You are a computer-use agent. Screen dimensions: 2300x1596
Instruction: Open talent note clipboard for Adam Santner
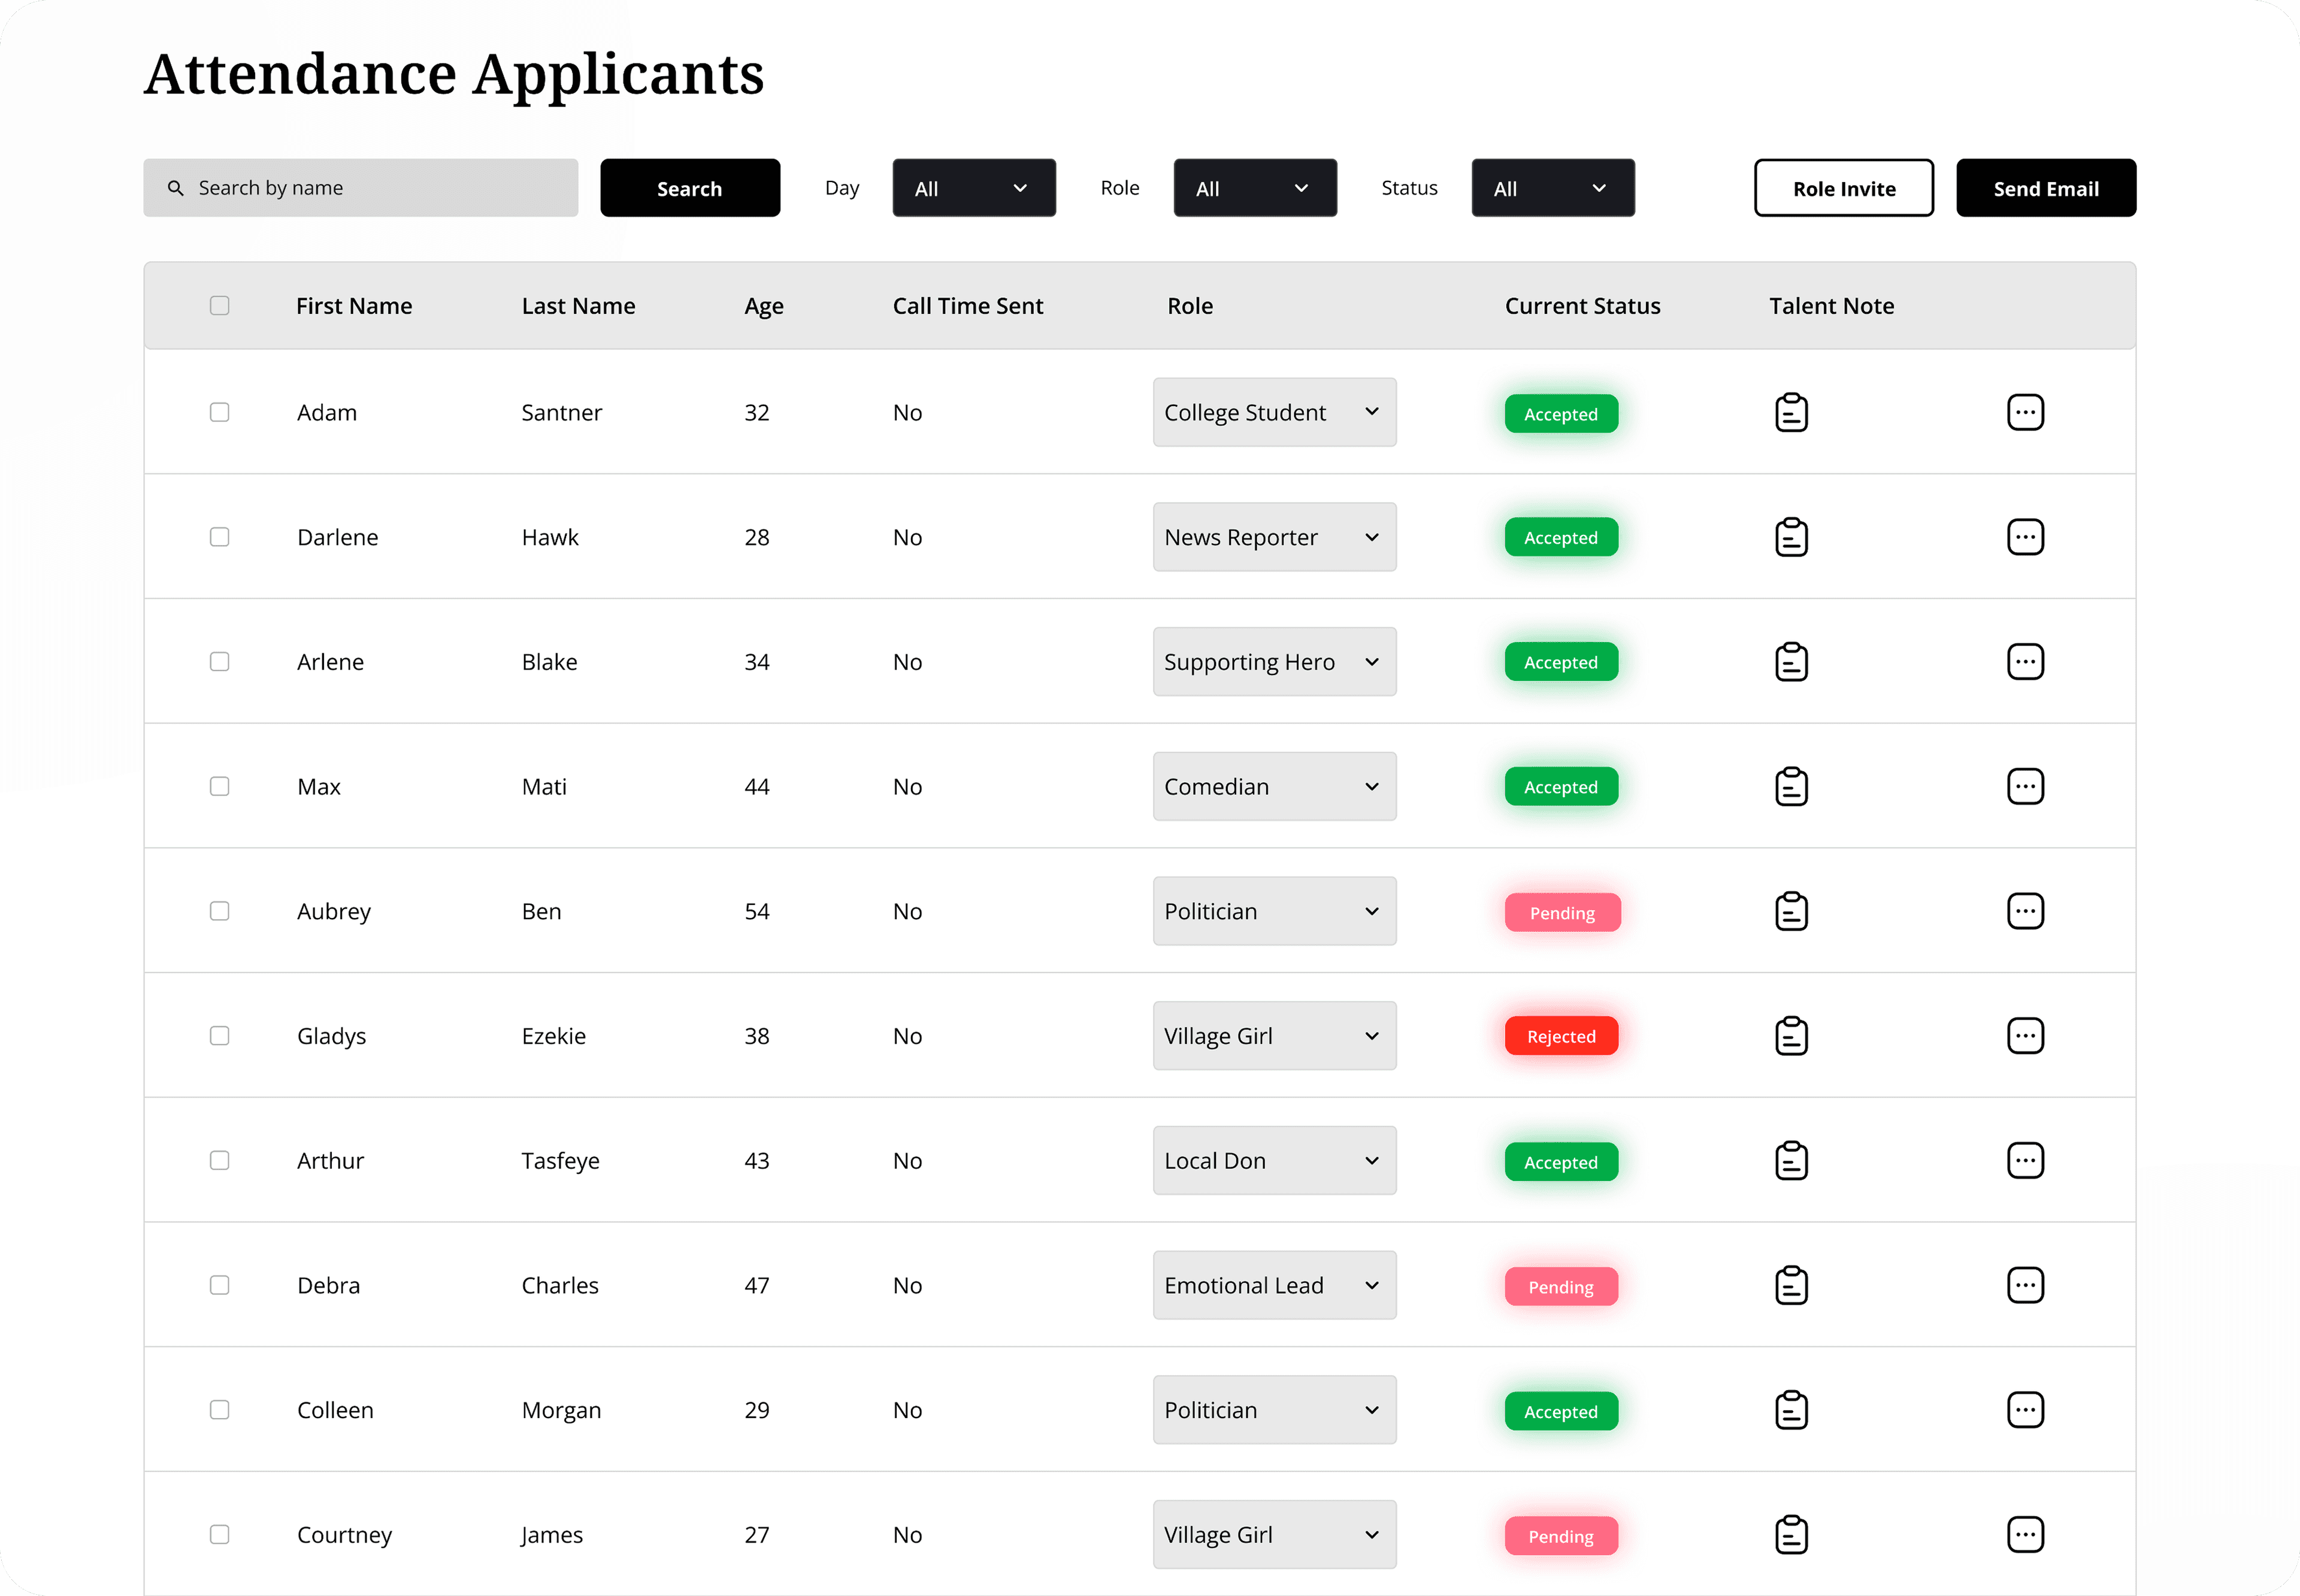pos(1790,412)
